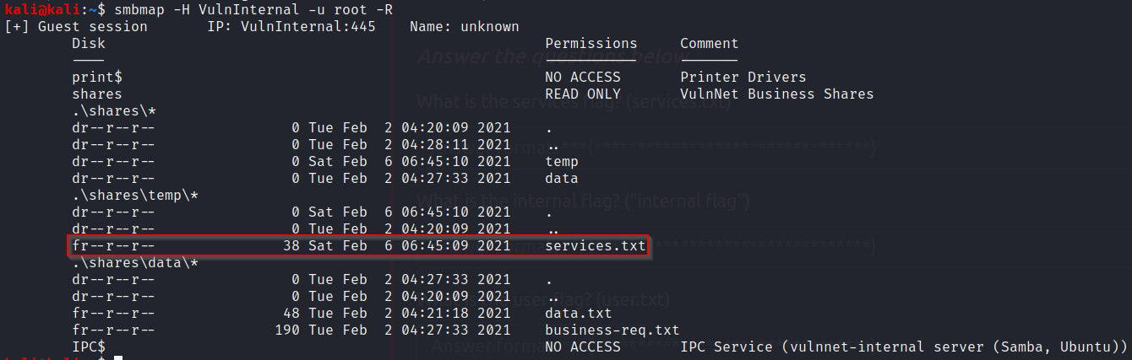
Task: Click the Permissions column header
Action: click(591, 44)
